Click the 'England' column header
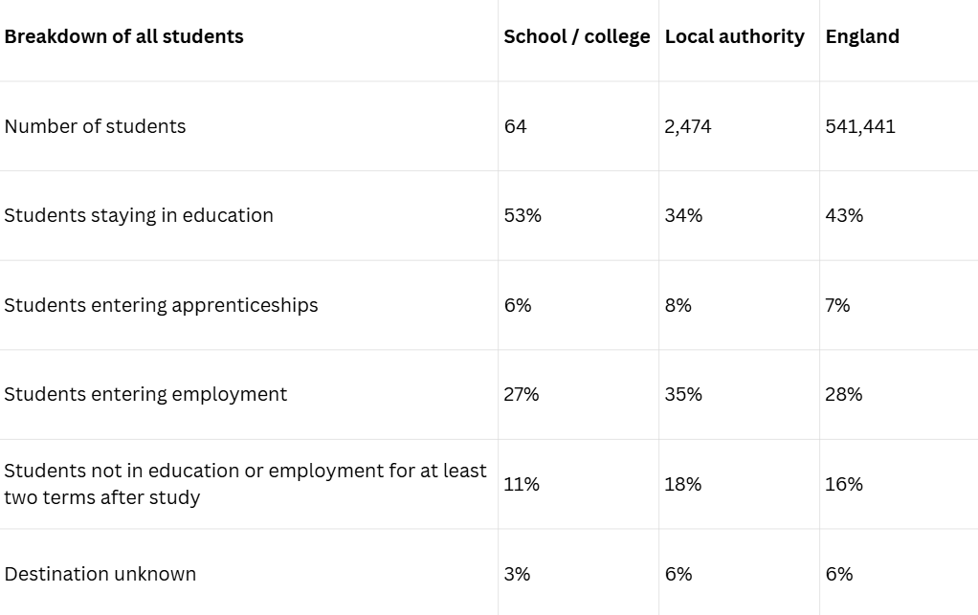Image resolution: width=978 pixels, height=615 pixels. [x=862, y=36]
